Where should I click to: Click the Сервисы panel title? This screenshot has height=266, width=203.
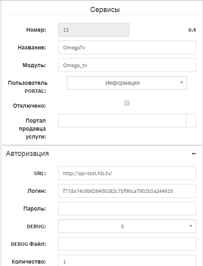[105, 10]
